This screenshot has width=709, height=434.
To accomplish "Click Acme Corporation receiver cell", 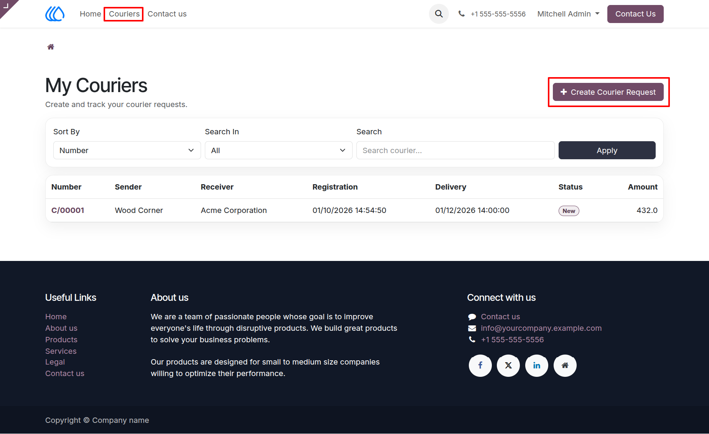I will 234,210.
